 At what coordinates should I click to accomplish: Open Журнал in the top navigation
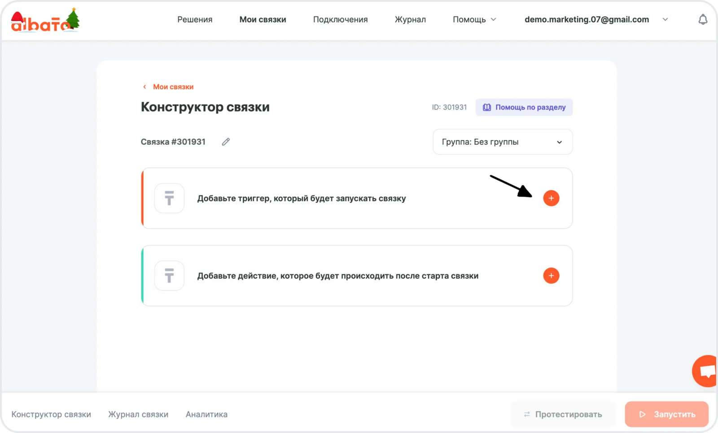coord(410,20)
